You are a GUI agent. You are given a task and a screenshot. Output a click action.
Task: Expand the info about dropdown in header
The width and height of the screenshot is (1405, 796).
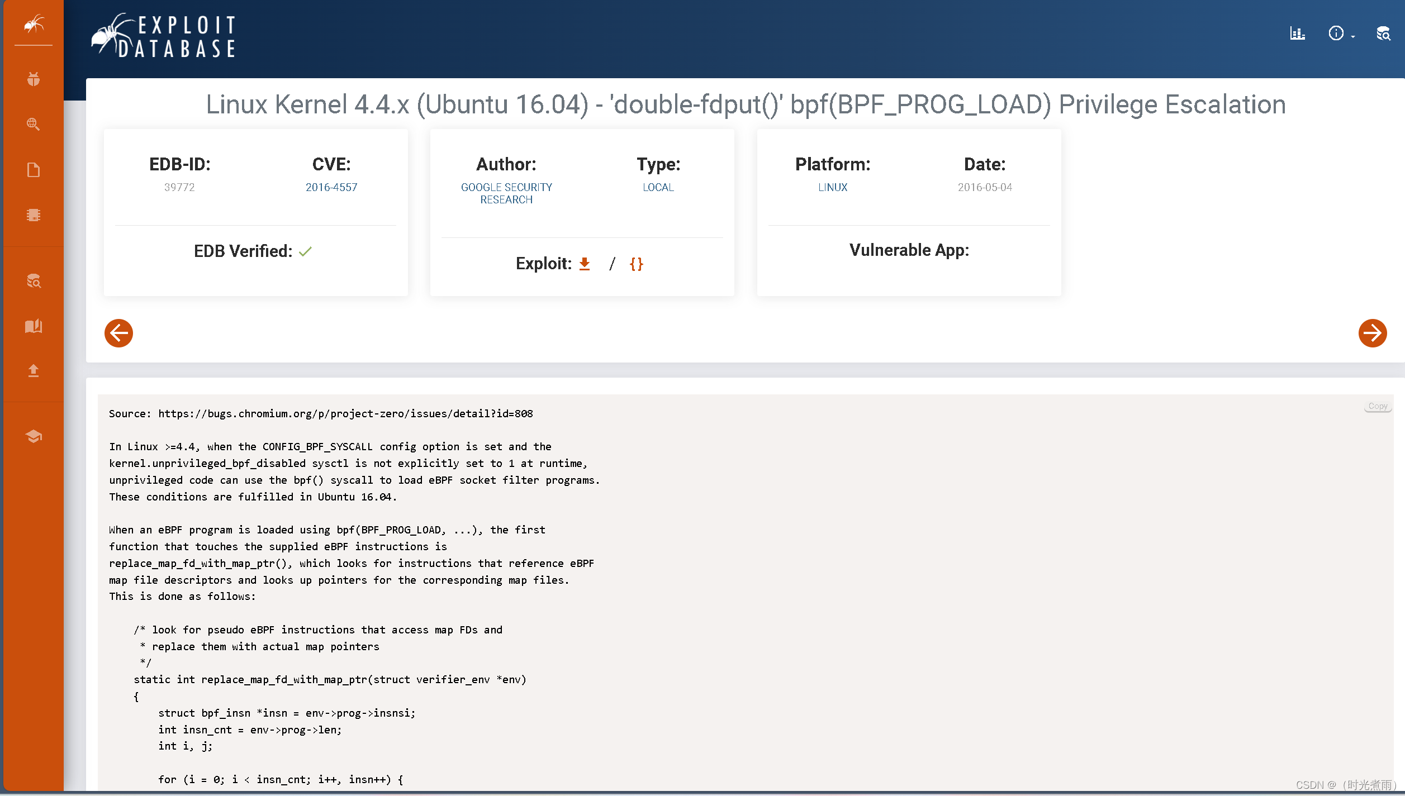point(1341,34)
